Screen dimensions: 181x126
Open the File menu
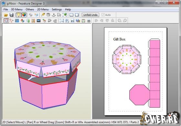pyautogui.click(x=5, y=9)
